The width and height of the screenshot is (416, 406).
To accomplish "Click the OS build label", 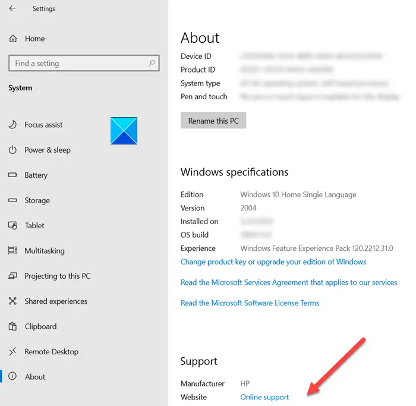I will (194, 235).
